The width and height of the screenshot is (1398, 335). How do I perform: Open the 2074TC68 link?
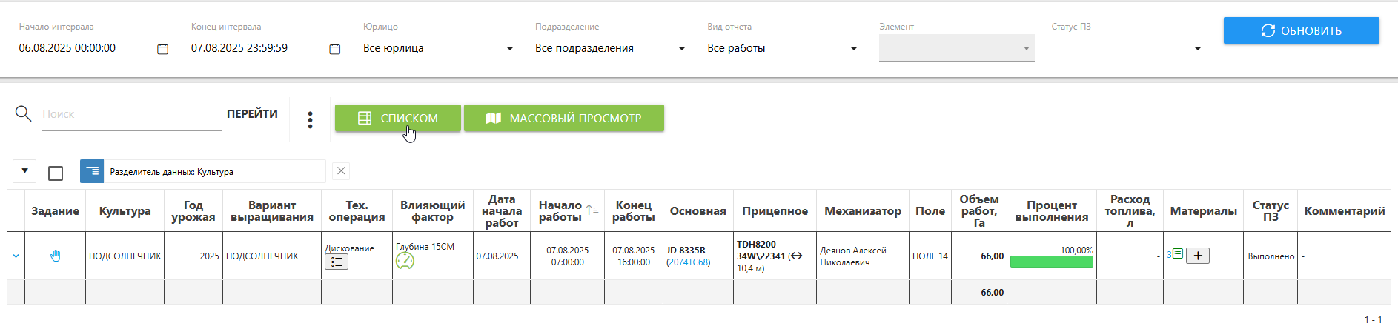point(688,262)
